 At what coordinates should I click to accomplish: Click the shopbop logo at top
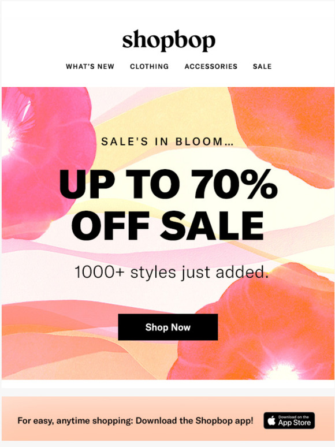tap(169, 40)
